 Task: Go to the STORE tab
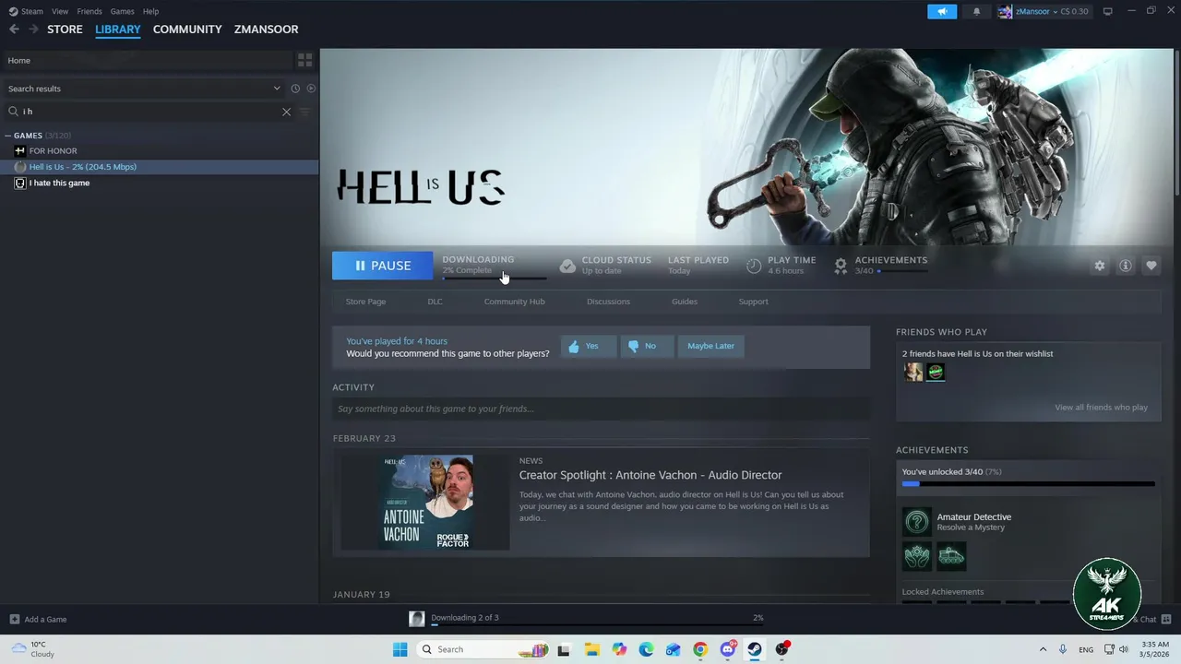[x=65, y=30]
